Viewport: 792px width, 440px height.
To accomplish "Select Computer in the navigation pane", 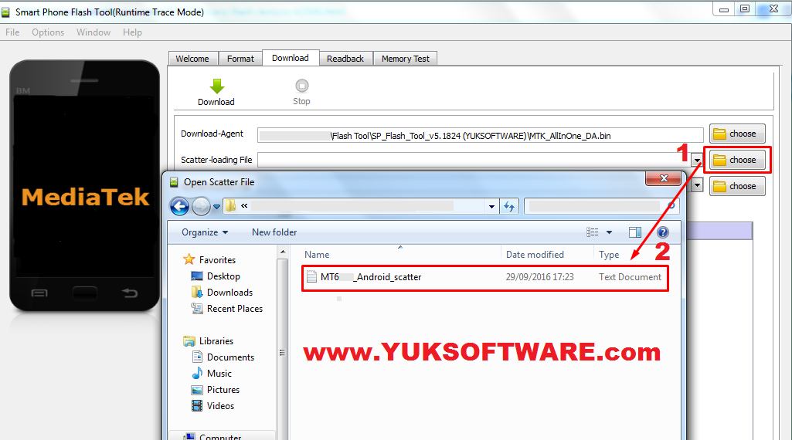I will tap(220, 436).
